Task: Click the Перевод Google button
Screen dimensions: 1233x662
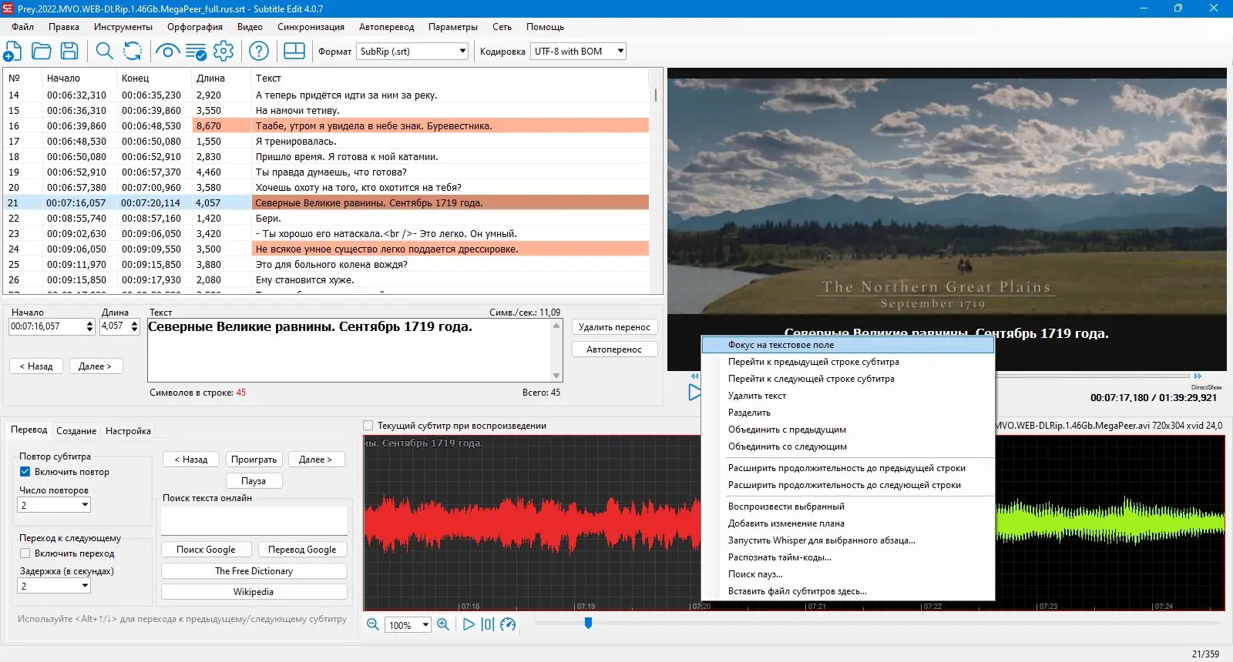Action: click(x=302, y=550)
